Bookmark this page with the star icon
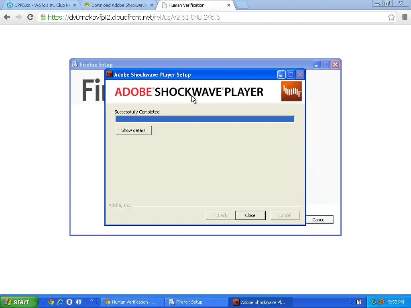Screen dimensions: 411x308 coord(391,17)
